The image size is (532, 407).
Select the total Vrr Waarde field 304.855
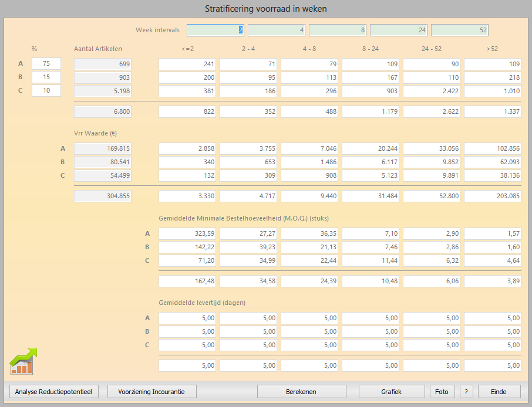tap(103, 196)
